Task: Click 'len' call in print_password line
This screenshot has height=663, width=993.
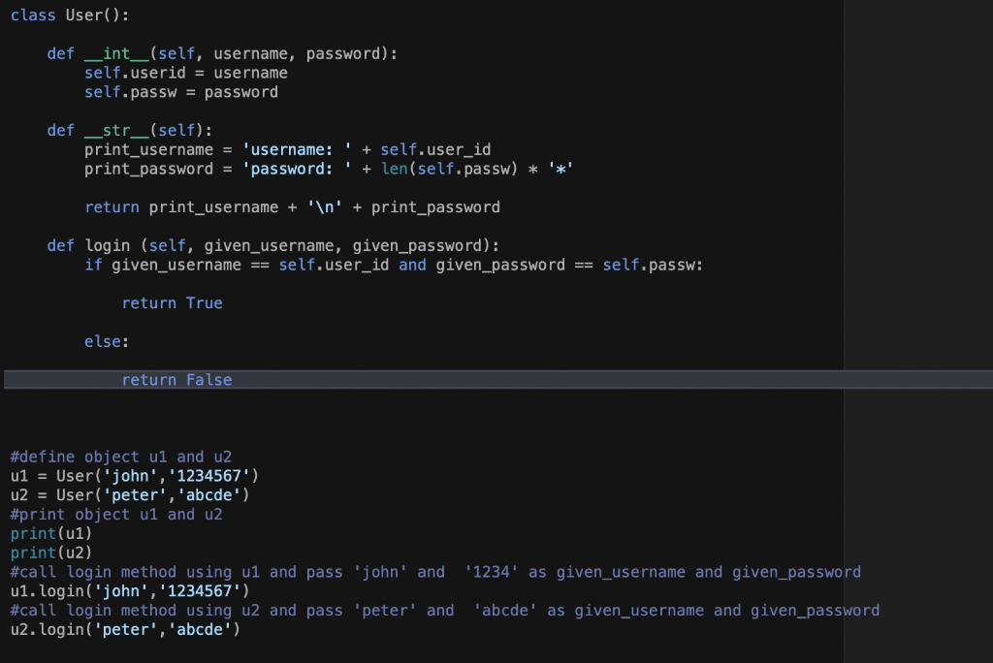Action: pos(394,169)
